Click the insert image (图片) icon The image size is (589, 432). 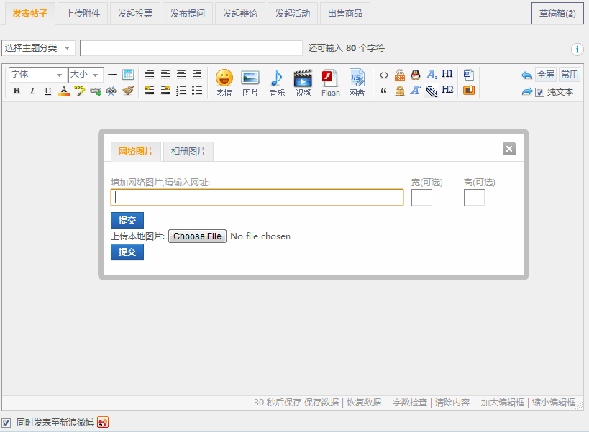point(250,83)
